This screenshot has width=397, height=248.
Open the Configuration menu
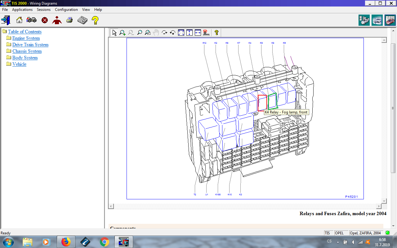click(66, 10)
